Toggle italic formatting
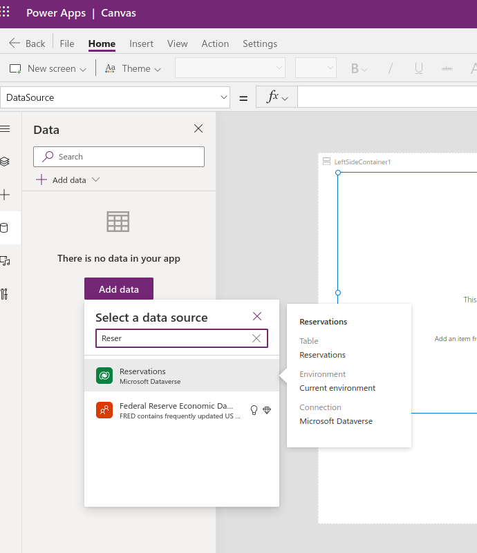The width and height of the screenshot is (477, 553). coord(390,68)
